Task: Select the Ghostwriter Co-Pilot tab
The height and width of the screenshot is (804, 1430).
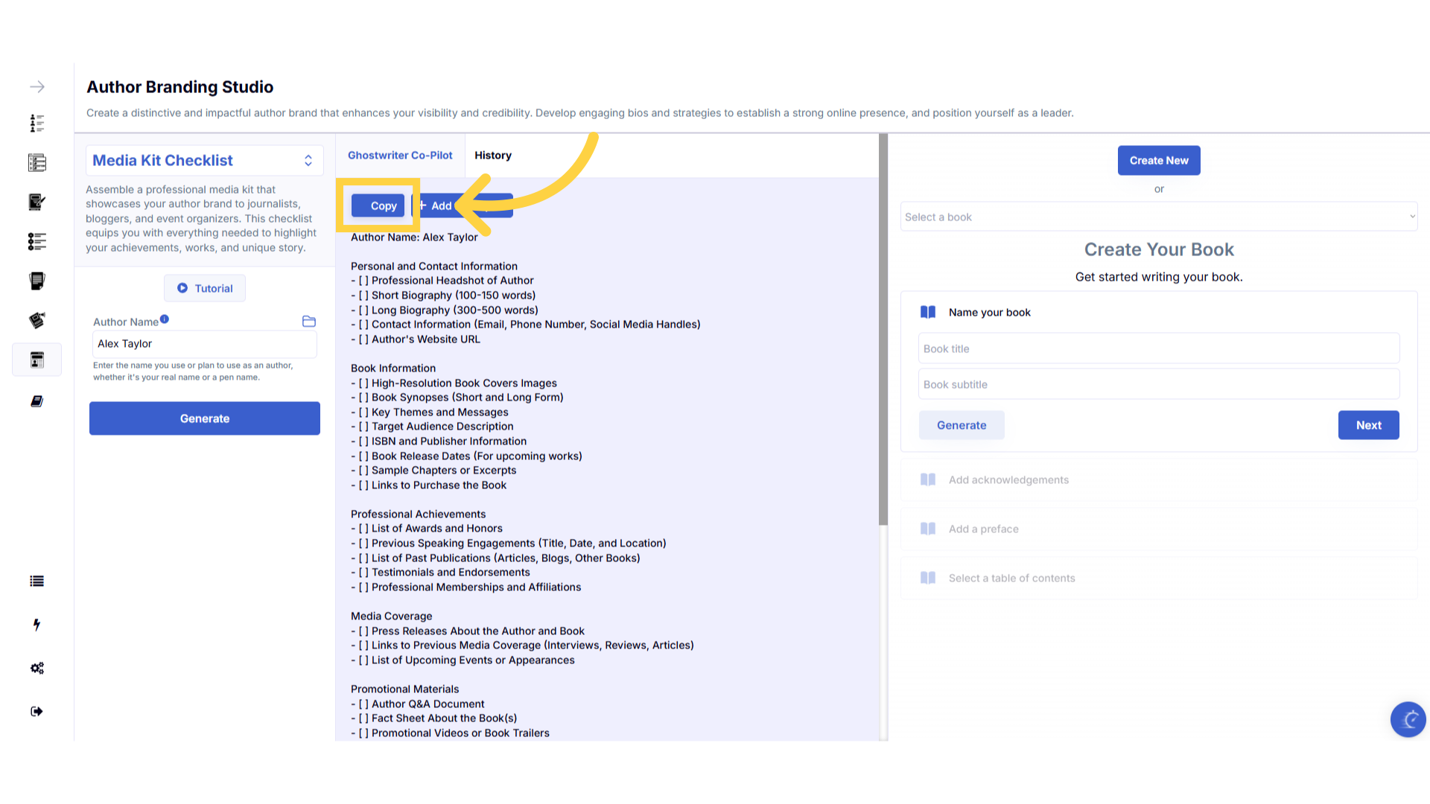Action: 400,156
